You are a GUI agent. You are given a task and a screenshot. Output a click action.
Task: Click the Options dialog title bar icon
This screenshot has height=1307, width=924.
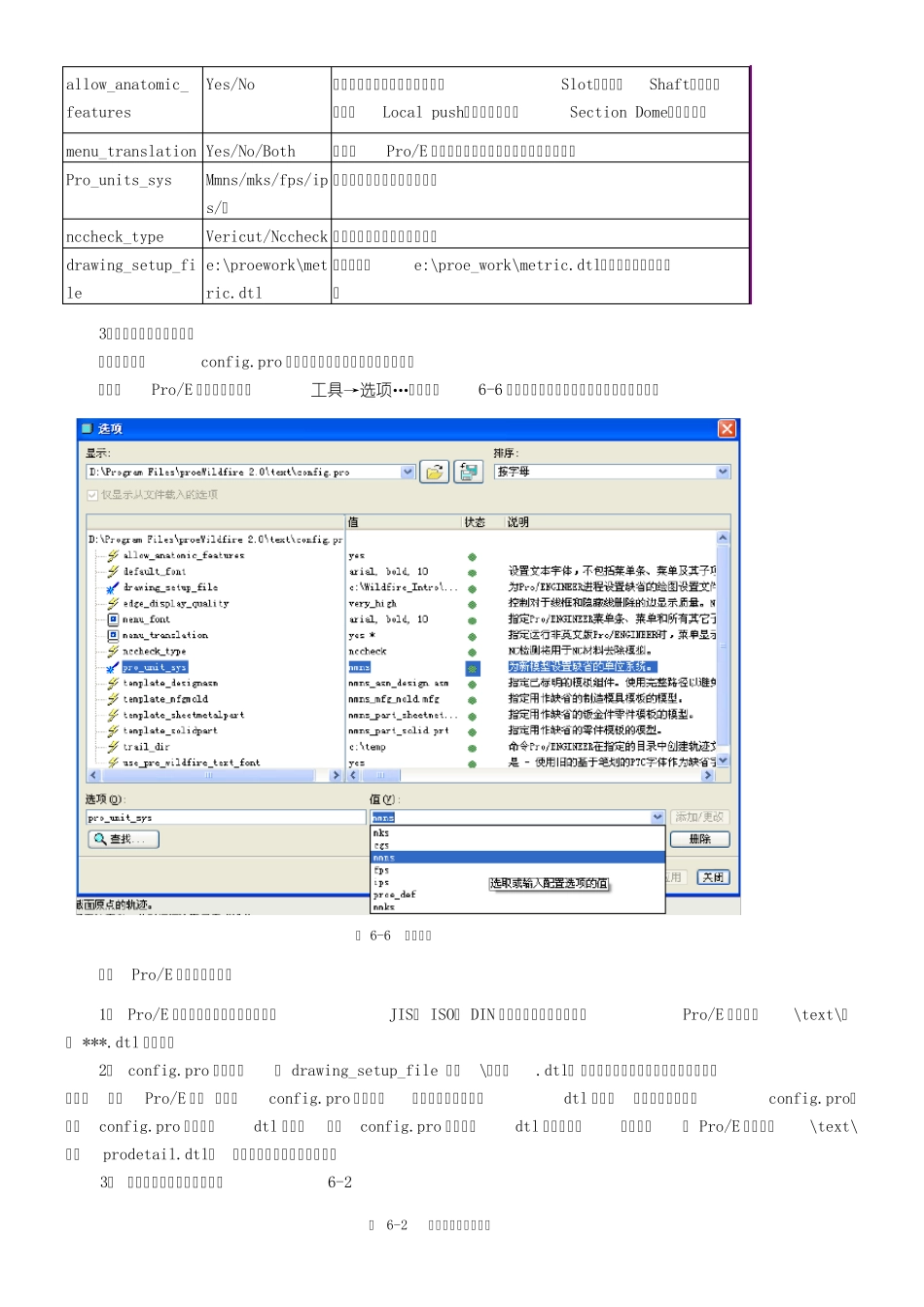87,428
